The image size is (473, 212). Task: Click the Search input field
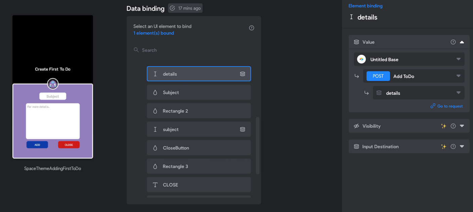click(194, 50)
